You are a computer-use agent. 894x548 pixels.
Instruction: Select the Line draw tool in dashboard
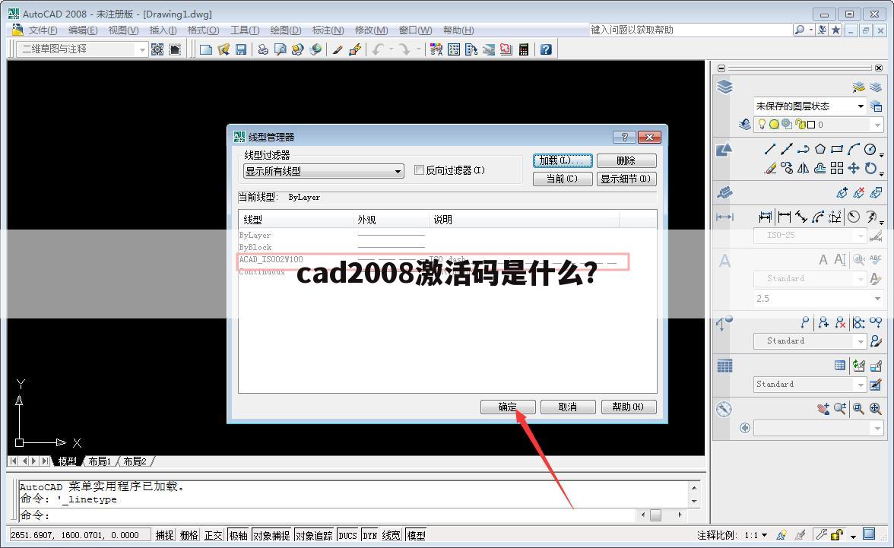tap(769, 150)
